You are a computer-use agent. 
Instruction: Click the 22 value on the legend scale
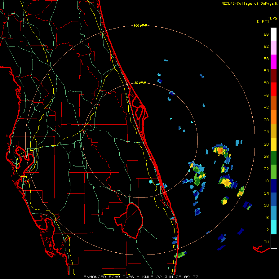[266, 169]
